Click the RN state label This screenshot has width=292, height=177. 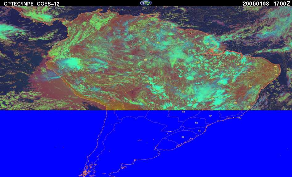(x=275, y=66)
